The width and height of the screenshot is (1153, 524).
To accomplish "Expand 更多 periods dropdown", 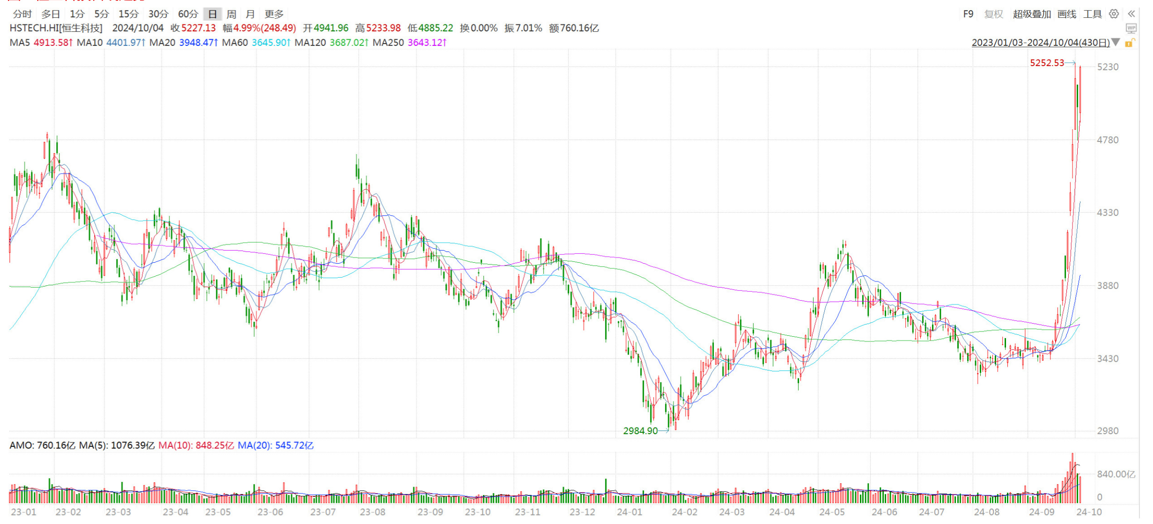I will point(274,14).
